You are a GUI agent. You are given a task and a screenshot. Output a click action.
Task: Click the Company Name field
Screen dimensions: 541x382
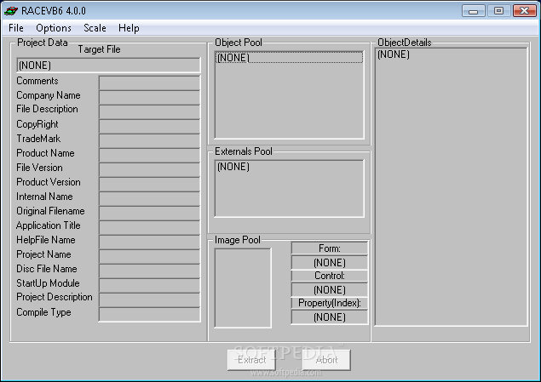(x=149, y=98)
